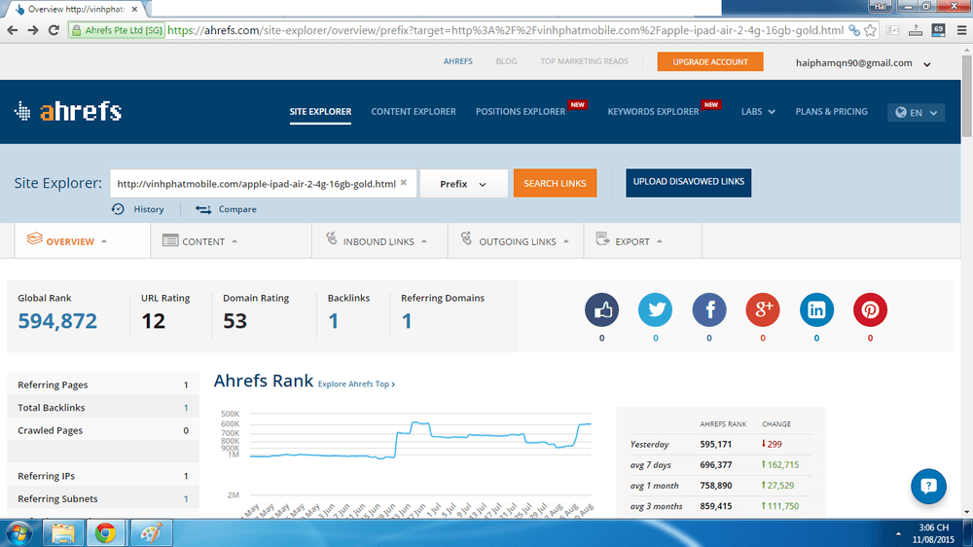Click Upgrade Account

(710, 61)
